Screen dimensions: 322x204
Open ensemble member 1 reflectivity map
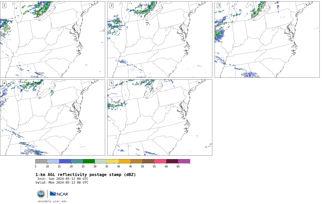pyautogui.click(x=52, y=39)
